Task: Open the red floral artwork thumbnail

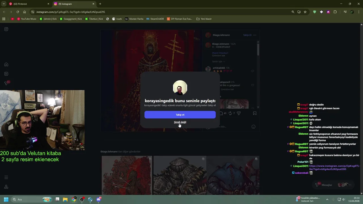Action: coord(127,175)
